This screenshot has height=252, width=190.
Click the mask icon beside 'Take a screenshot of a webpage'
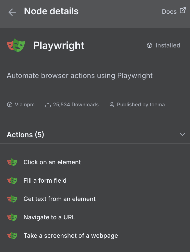coord(12,235)
